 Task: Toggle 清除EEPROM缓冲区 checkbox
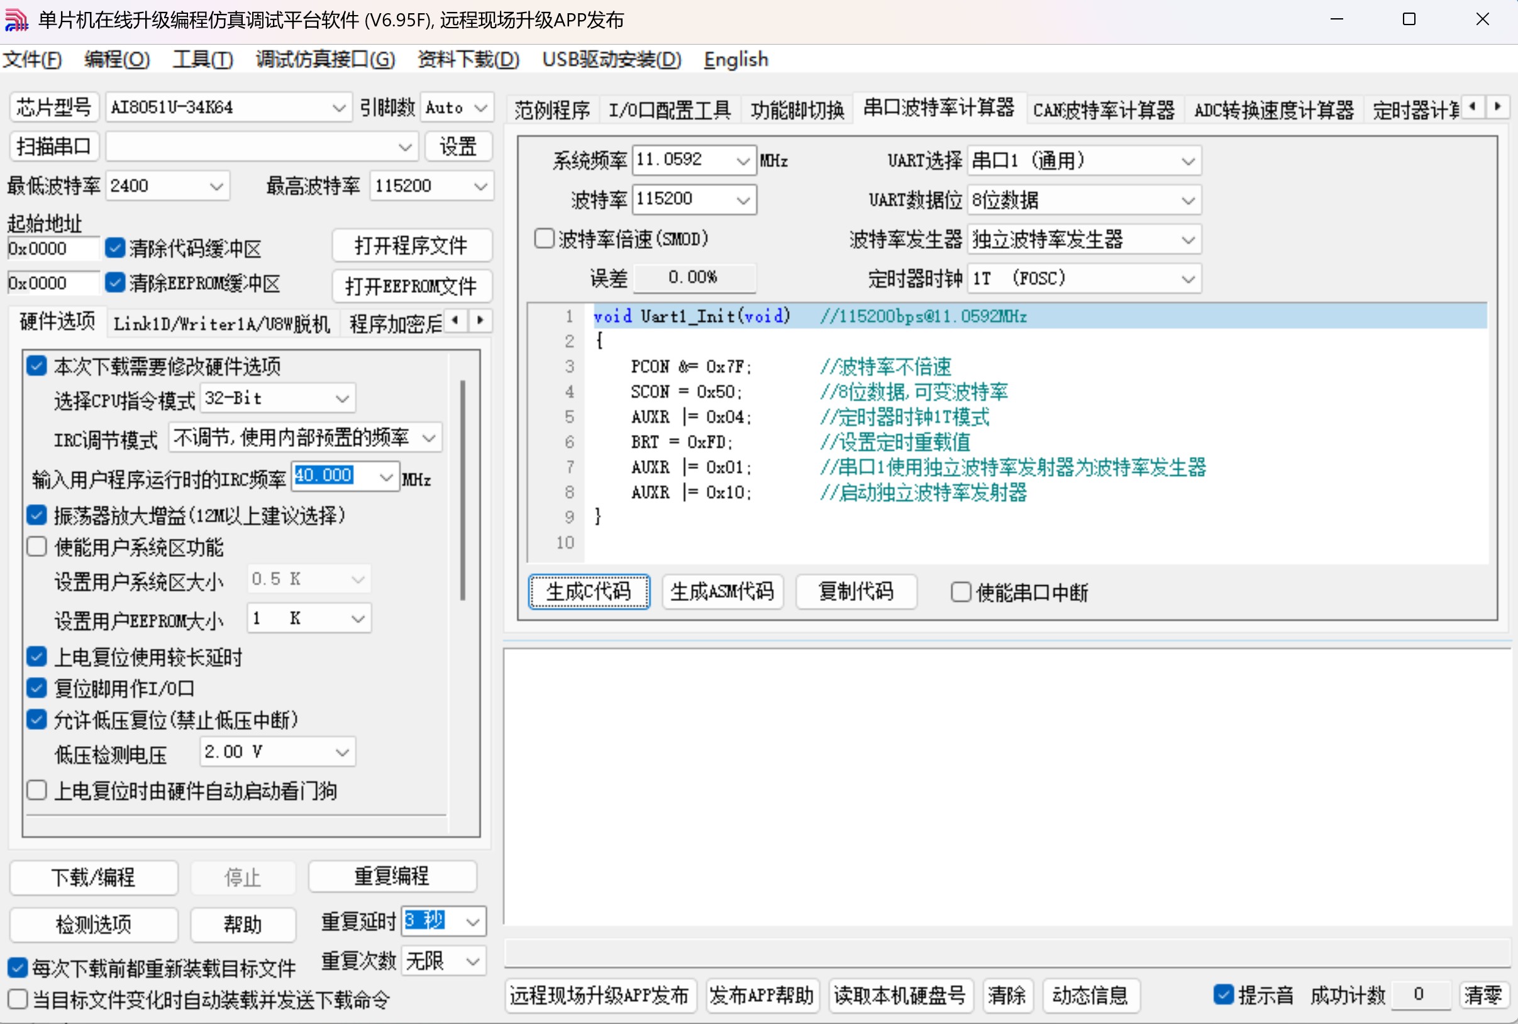click(x=115, y=283)
